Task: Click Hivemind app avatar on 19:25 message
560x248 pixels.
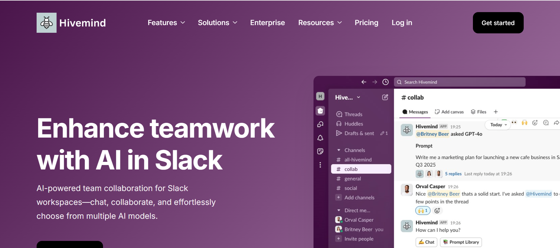Action: [x=407, y=130]
